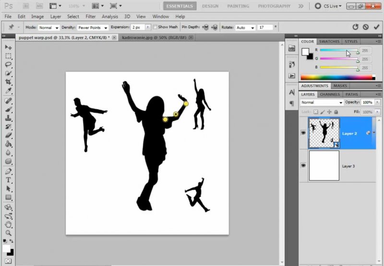The width and height of the screenshot is (384, 266).
Task: Toggle visibility of Layer 3
Action: [x=303, y=165]
